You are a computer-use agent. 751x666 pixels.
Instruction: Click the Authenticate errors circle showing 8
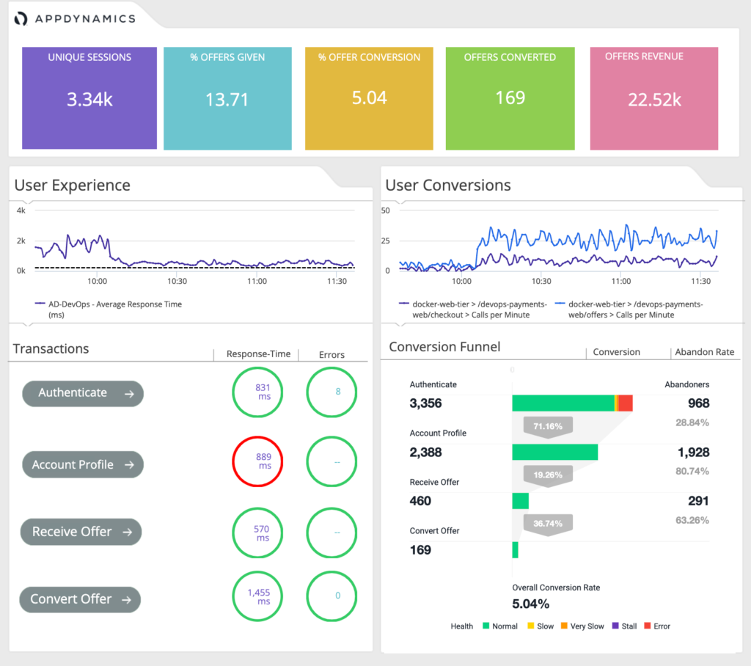click(337, 392)
